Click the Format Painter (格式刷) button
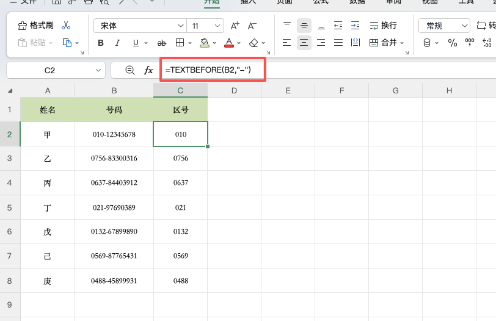496x321 pixels. (36, 25)
